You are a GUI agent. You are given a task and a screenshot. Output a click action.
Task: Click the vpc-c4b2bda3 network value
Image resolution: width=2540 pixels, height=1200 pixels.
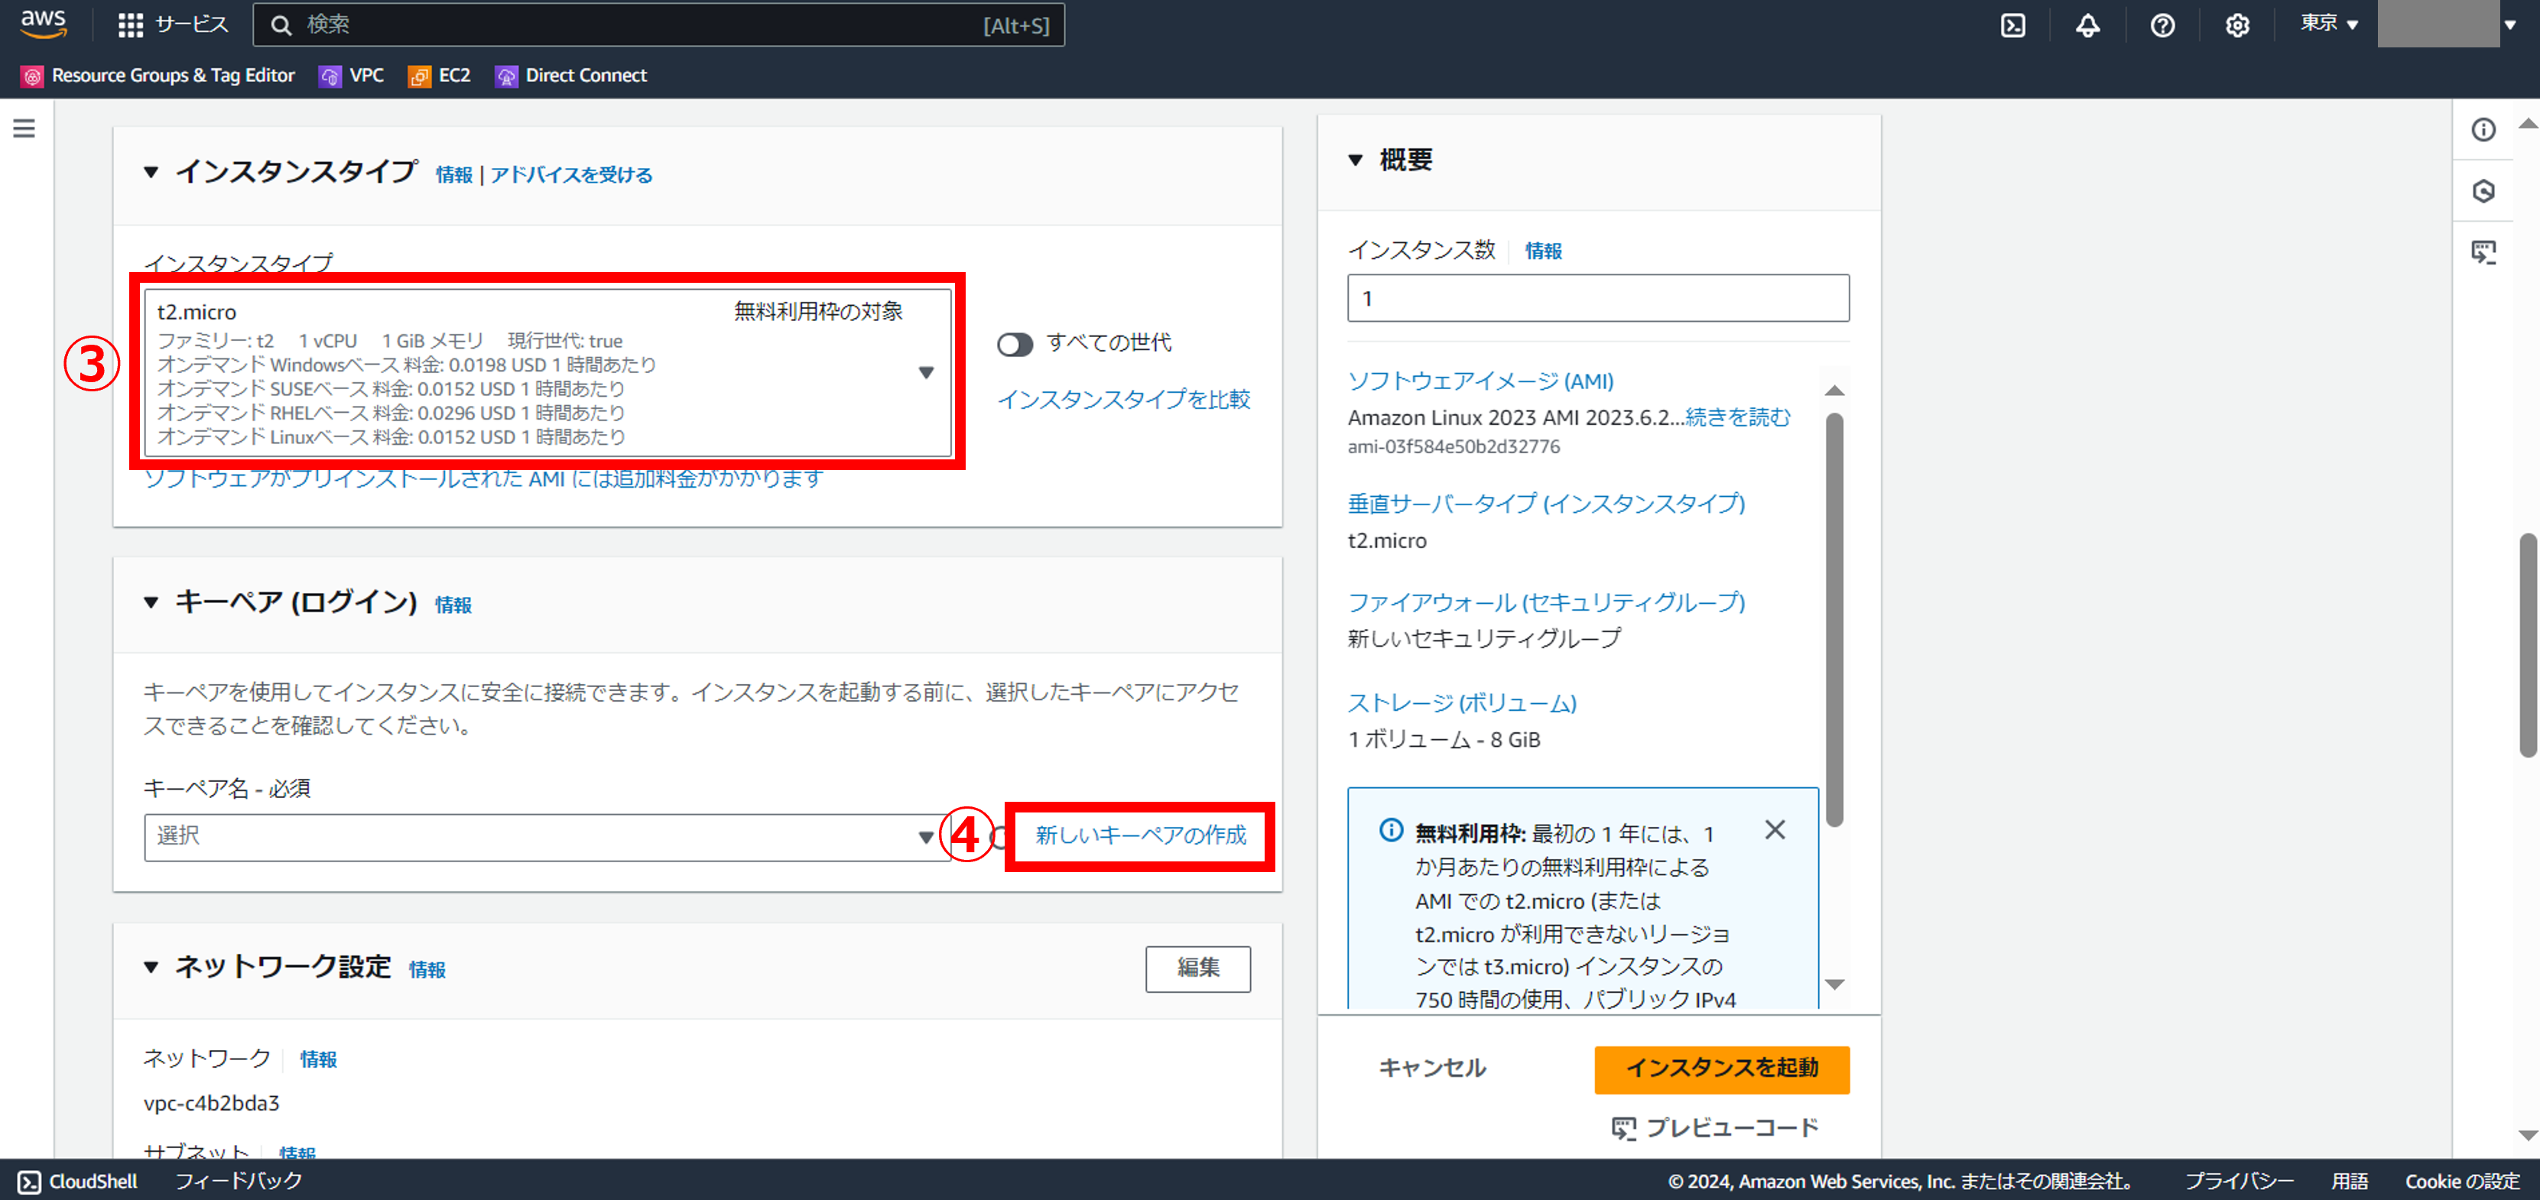click(x=212, y=1104)
